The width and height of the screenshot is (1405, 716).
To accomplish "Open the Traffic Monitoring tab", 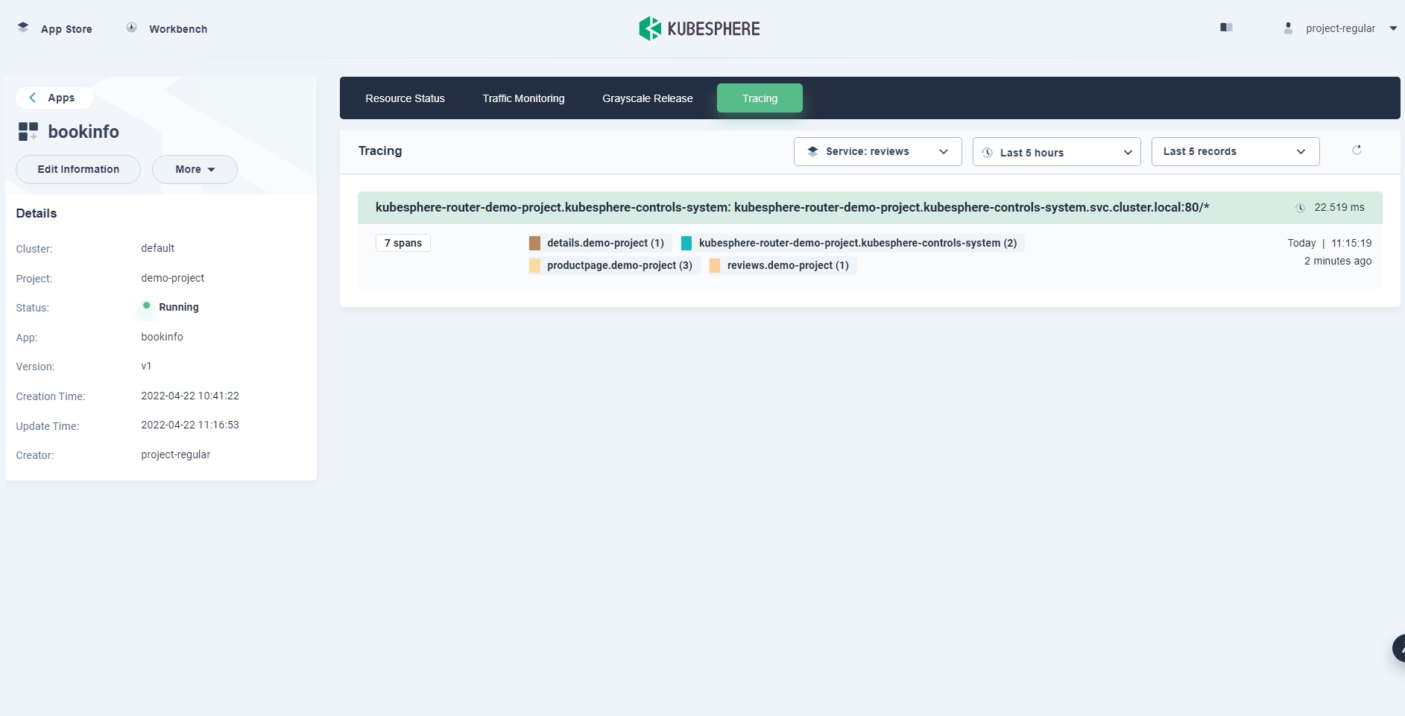I will [x=523, y=98].
